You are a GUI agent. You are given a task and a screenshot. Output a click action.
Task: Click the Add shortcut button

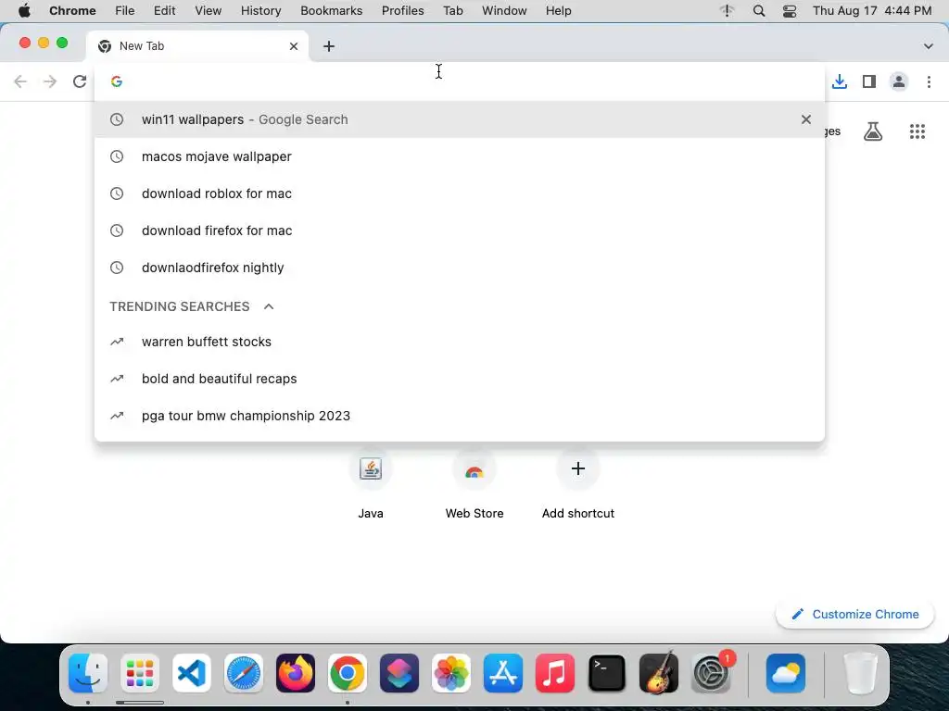click(x=578, y=483)
